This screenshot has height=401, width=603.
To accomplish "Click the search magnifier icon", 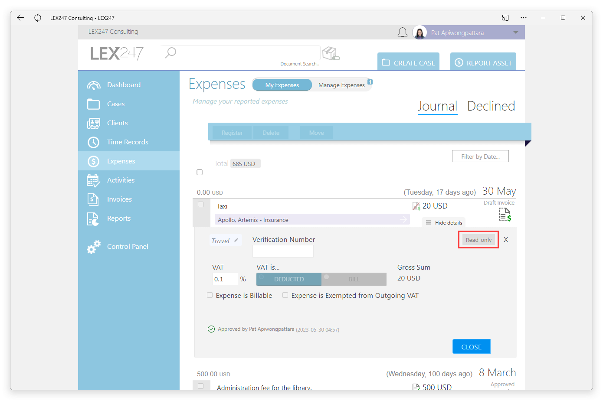I will coord(170,52).
